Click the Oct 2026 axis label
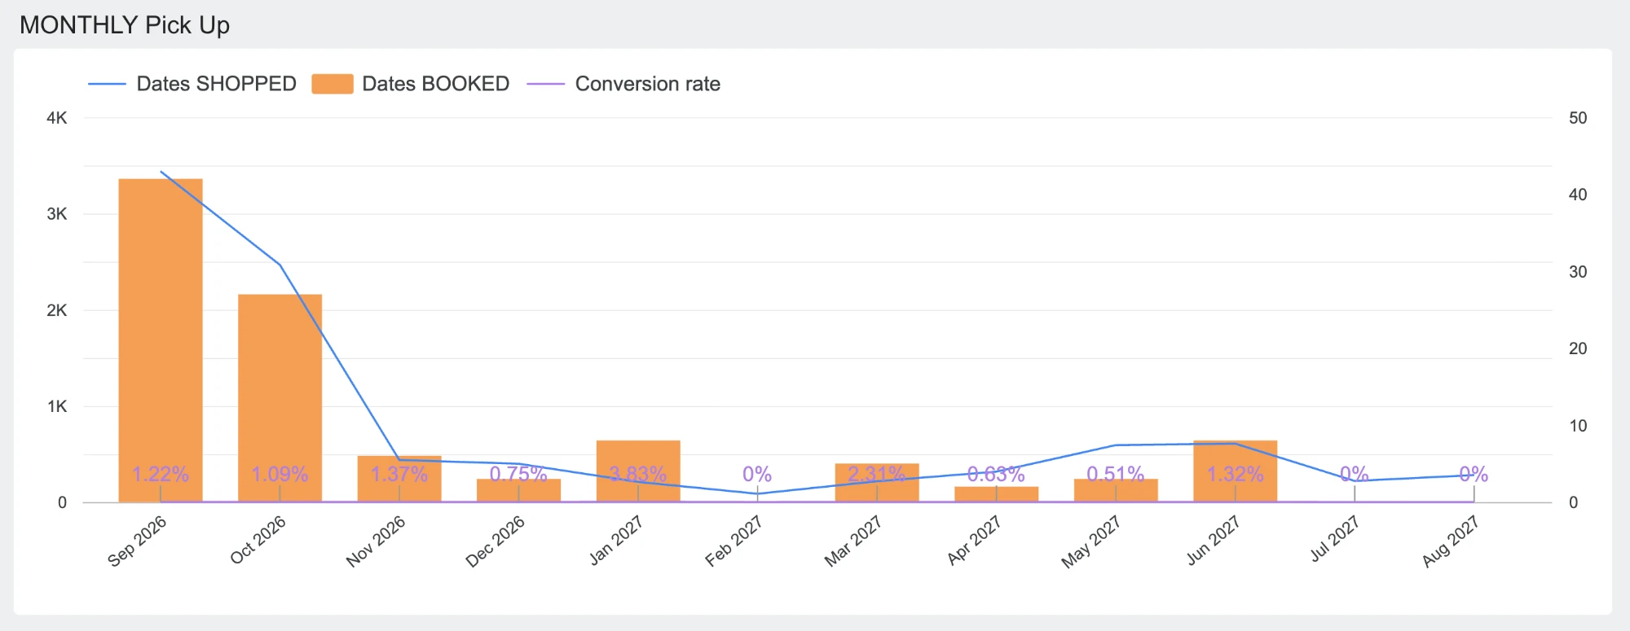Viewport: 1630px width, 631px height. [258, 541]
